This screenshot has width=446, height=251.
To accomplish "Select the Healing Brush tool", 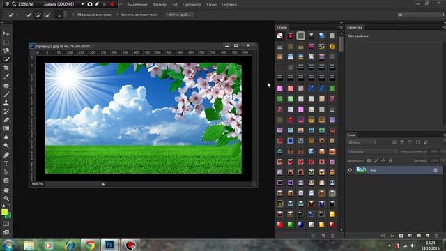I will point(6,86).
